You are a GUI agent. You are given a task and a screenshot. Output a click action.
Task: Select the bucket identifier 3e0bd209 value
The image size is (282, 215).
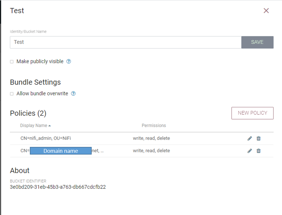(58, 187)
